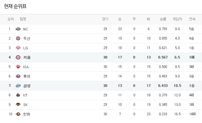Click the KT Wiz team logo
Image resolution: width=202 pixels, height=123 pixels.
coord(18,95)
